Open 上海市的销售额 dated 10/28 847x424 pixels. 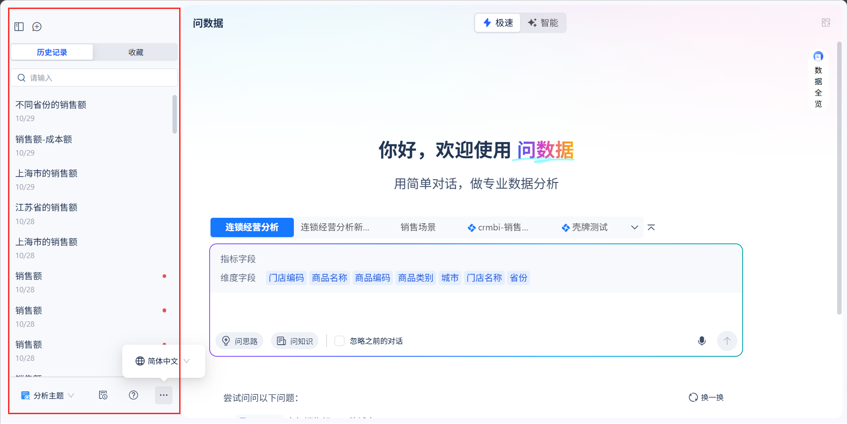[92, 248]
